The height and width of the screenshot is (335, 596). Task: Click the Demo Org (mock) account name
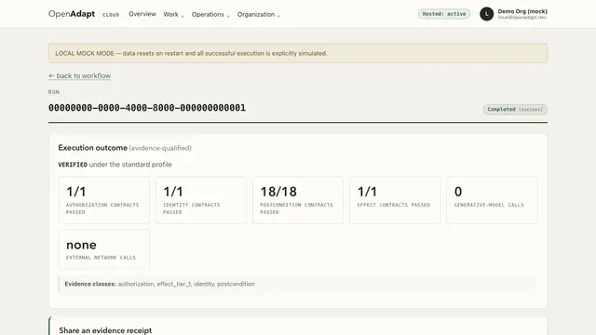(x=522, y=11)
